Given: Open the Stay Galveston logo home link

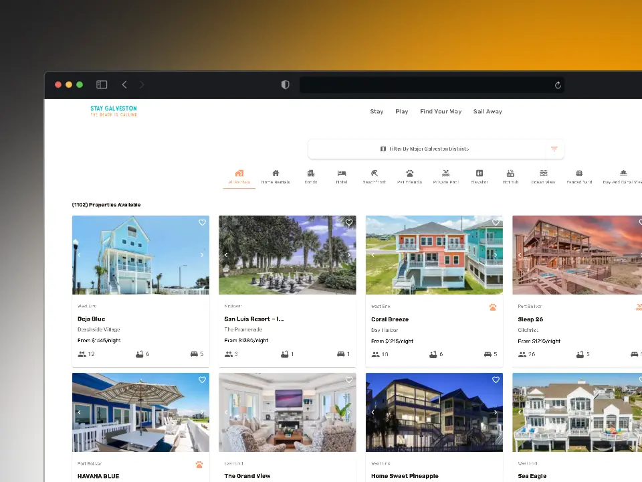Looking at the screenshot, I should click(114, 110).
